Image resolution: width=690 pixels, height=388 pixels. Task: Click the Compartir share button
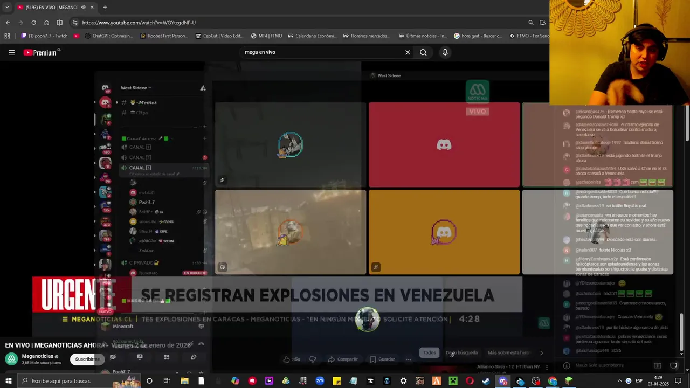coord(343,359)
